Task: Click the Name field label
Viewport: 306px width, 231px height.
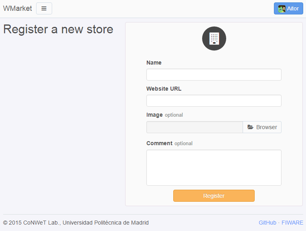Action: (154, 63)
